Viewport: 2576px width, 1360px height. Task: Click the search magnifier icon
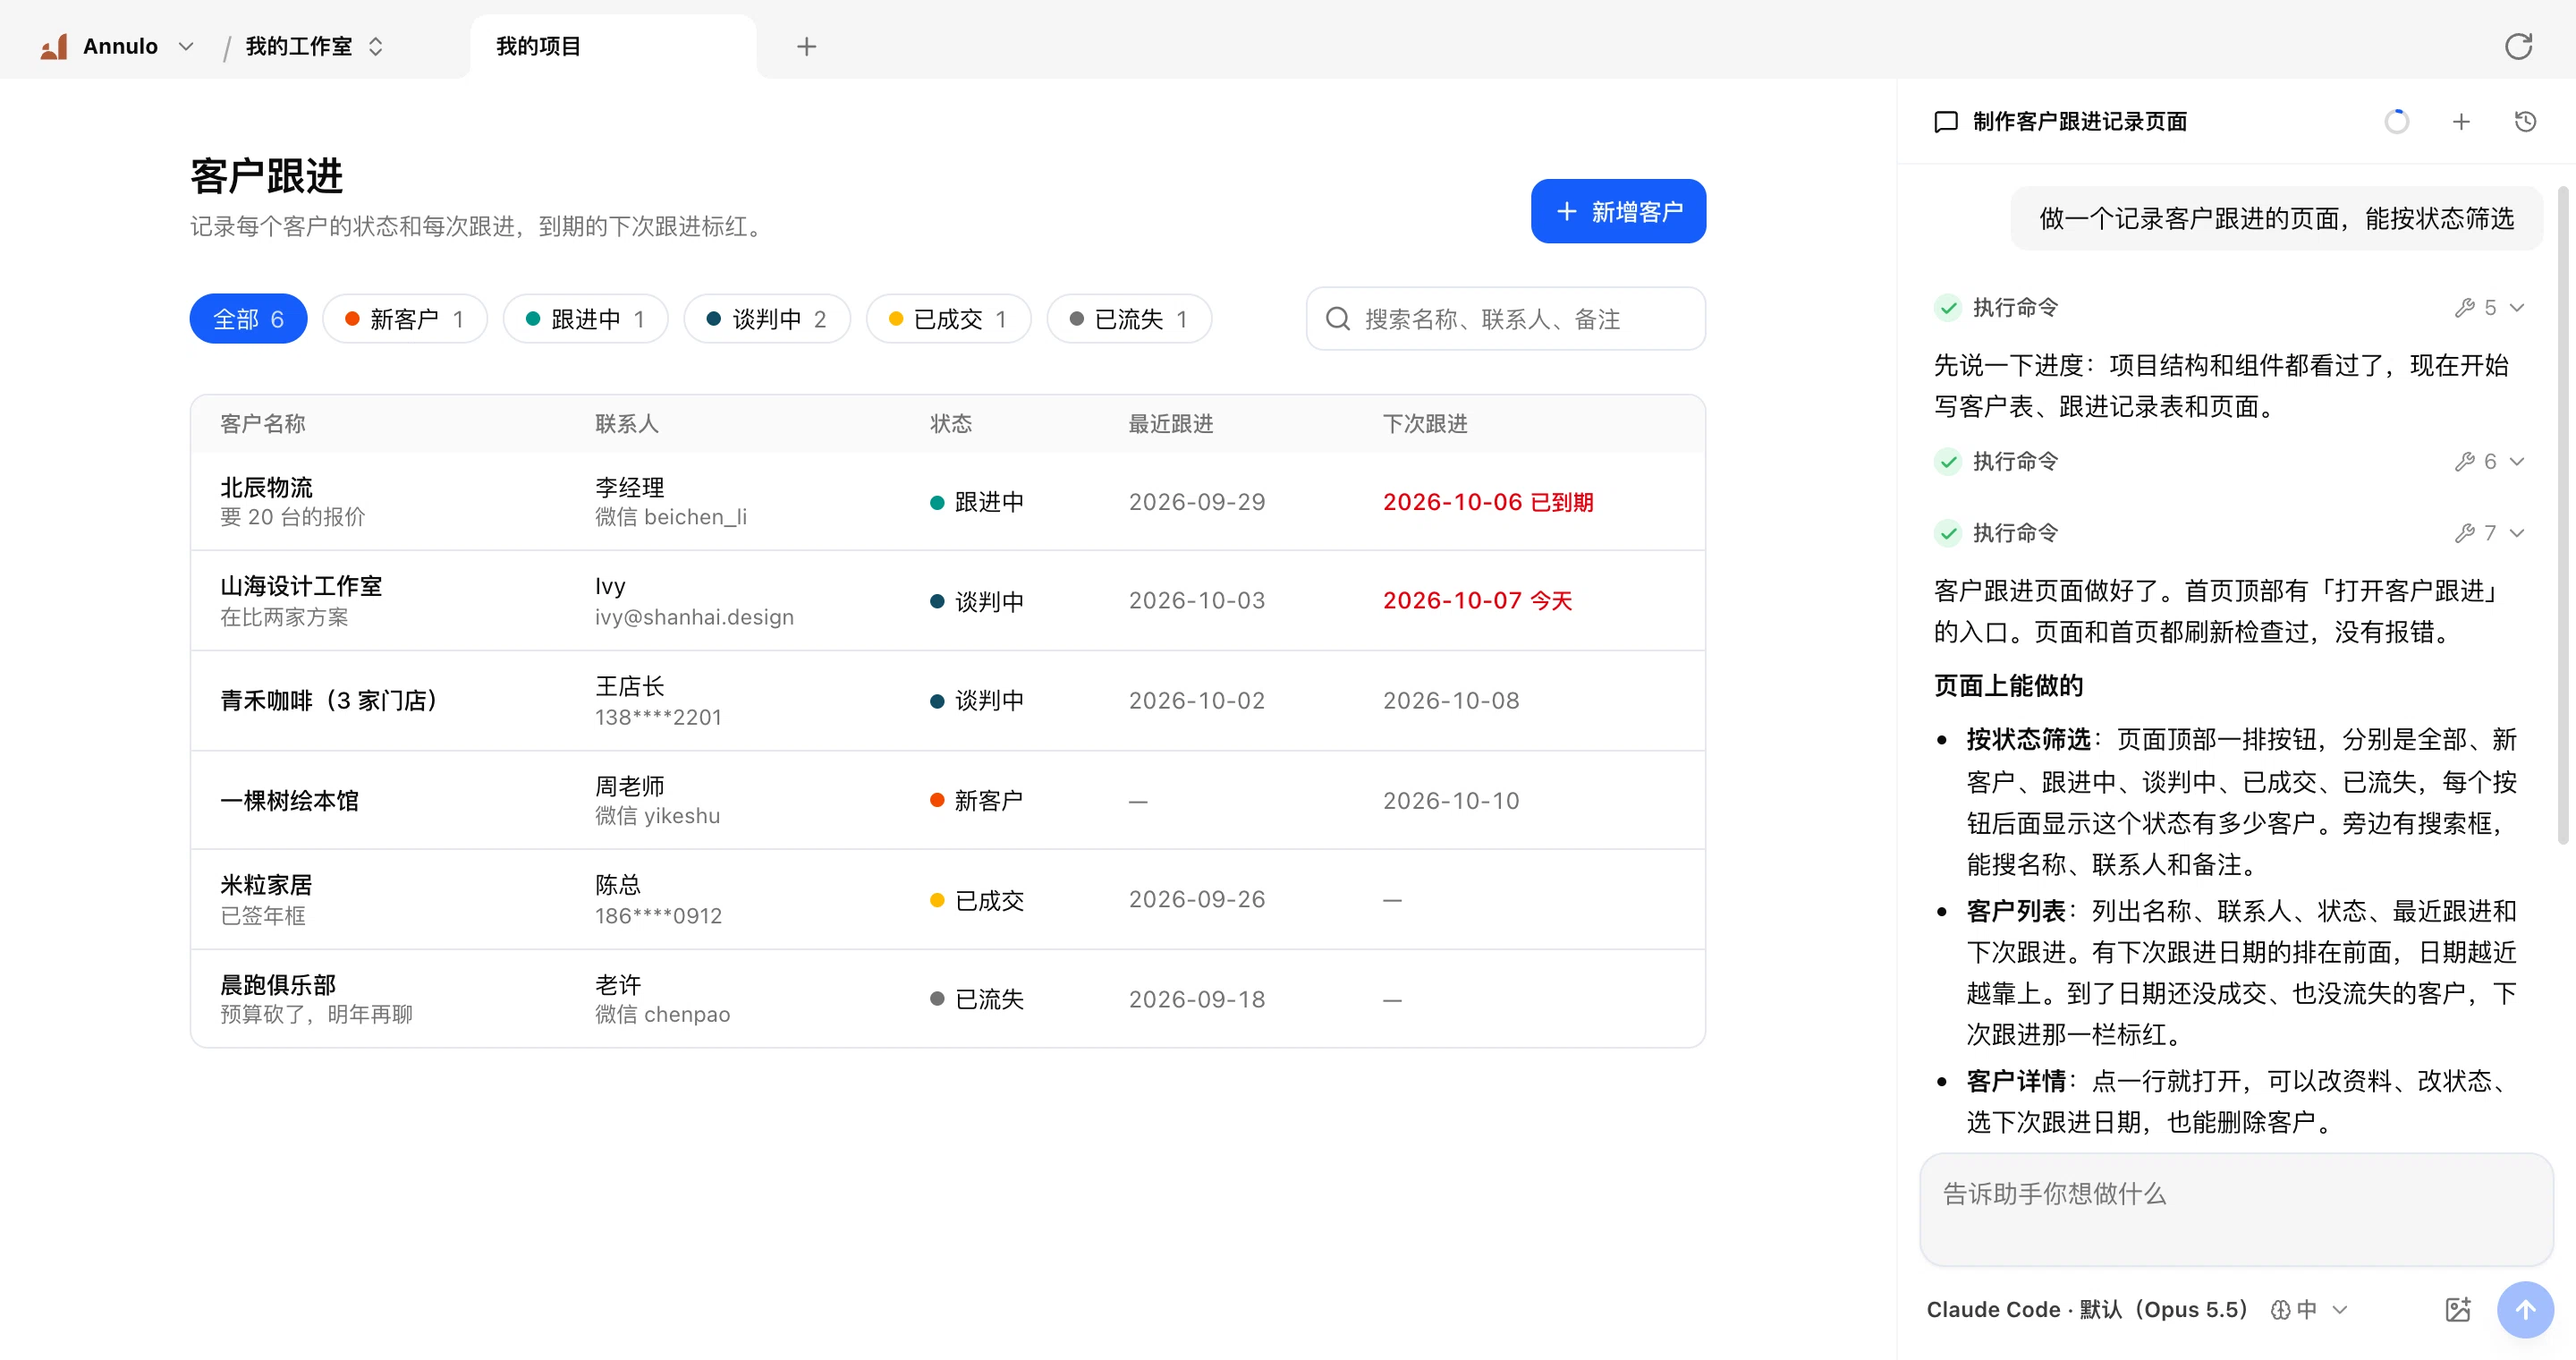(x=1337, y=319)
